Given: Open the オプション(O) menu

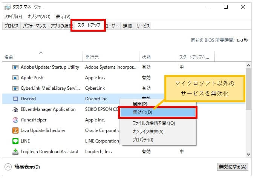Looking at the screenshot, I should tap(39, 16).
